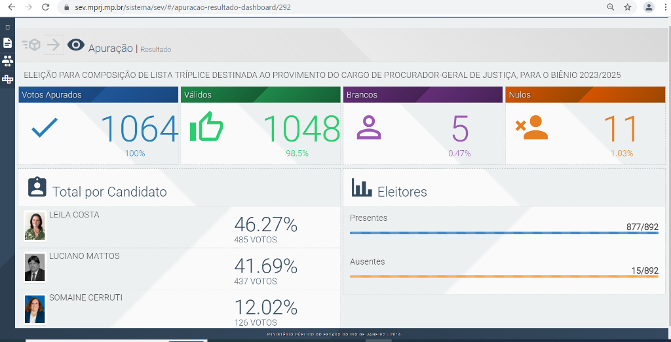Open the people-exchange icon in the sidebar
671x342 pixels.
pyautogui.click(x=7, y=60)
